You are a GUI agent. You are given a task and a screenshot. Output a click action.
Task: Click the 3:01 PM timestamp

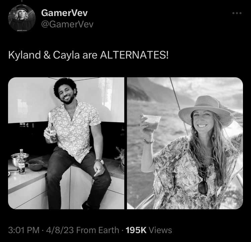coord(24,230)
